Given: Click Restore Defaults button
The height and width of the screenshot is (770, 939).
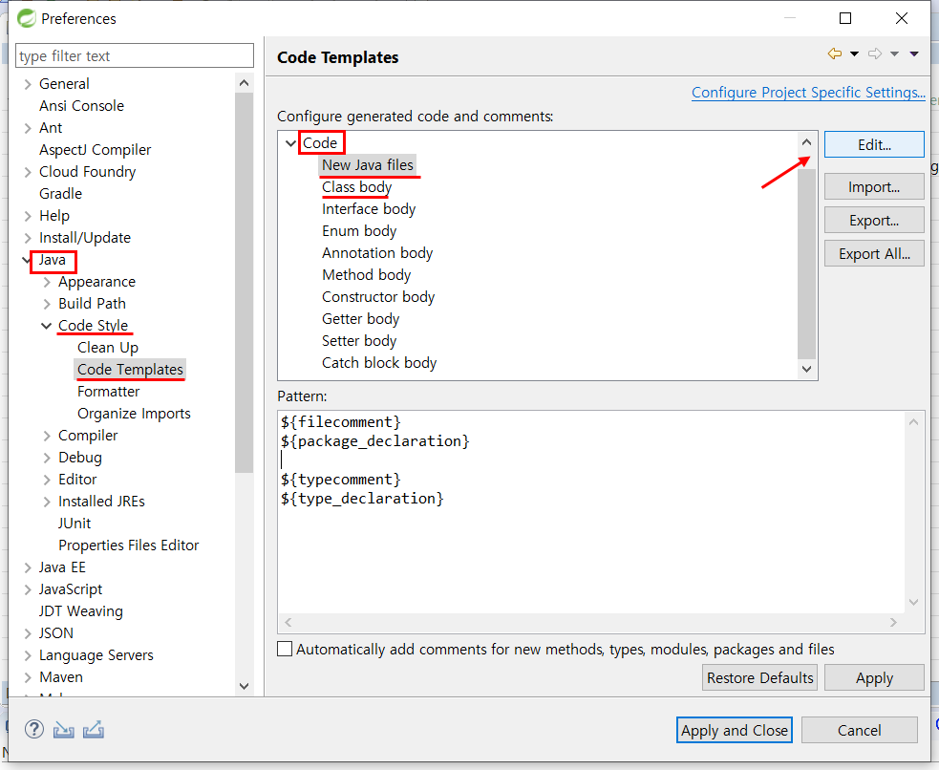Looking at the screenshot, I should [759, 677].
